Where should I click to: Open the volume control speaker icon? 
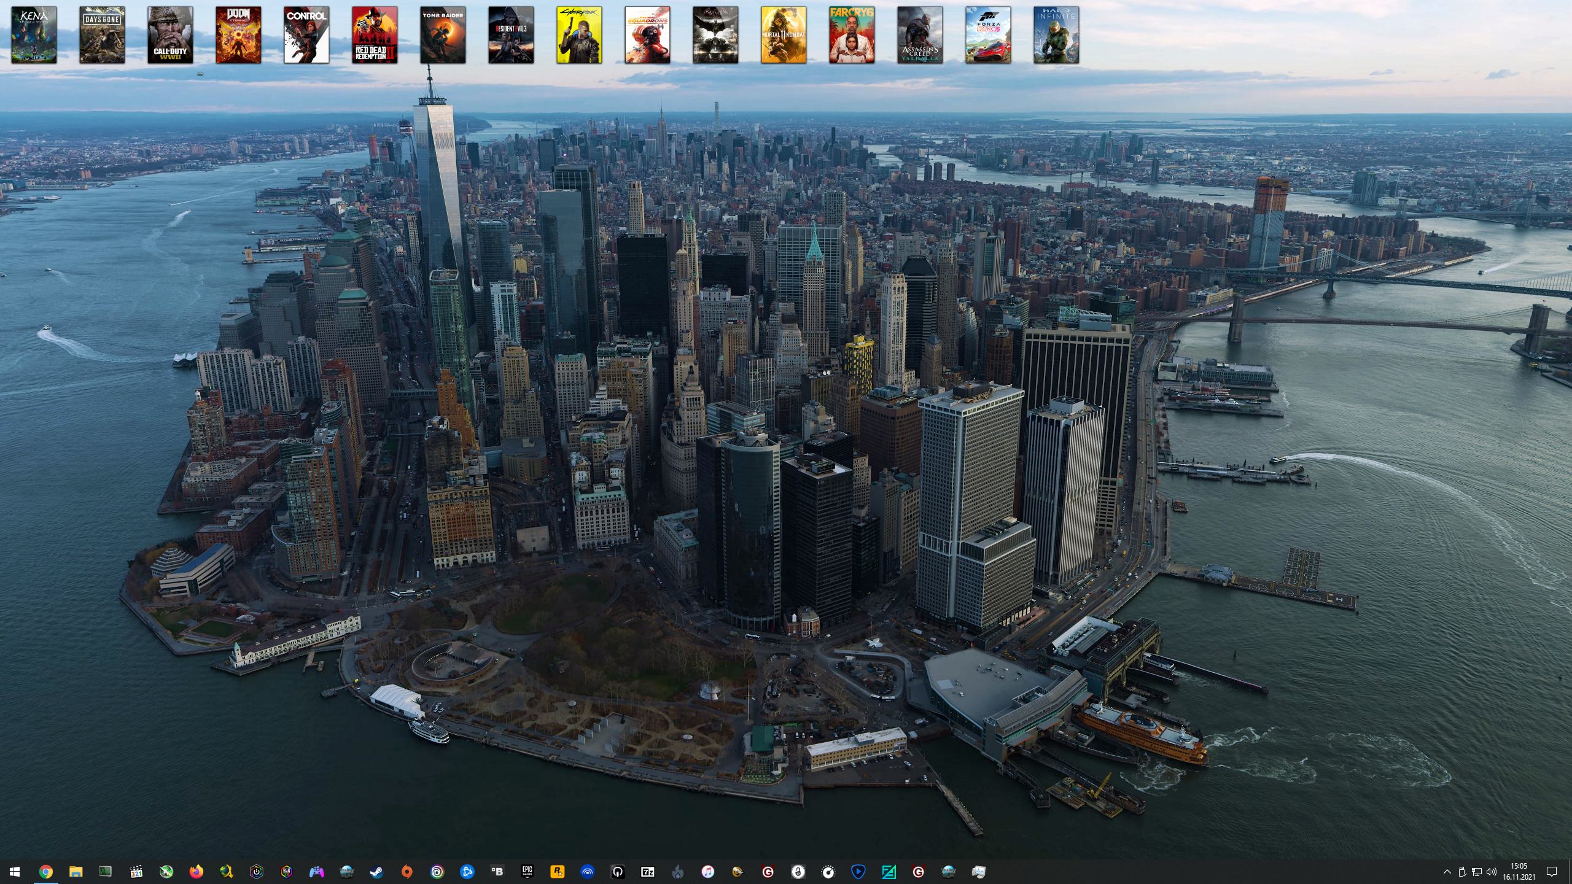tap(1492, 872)
